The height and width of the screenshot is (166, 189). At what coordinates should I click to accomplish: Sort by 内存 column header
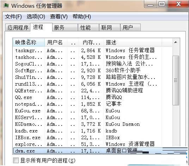pyautogui.click(x=91, y=42)
